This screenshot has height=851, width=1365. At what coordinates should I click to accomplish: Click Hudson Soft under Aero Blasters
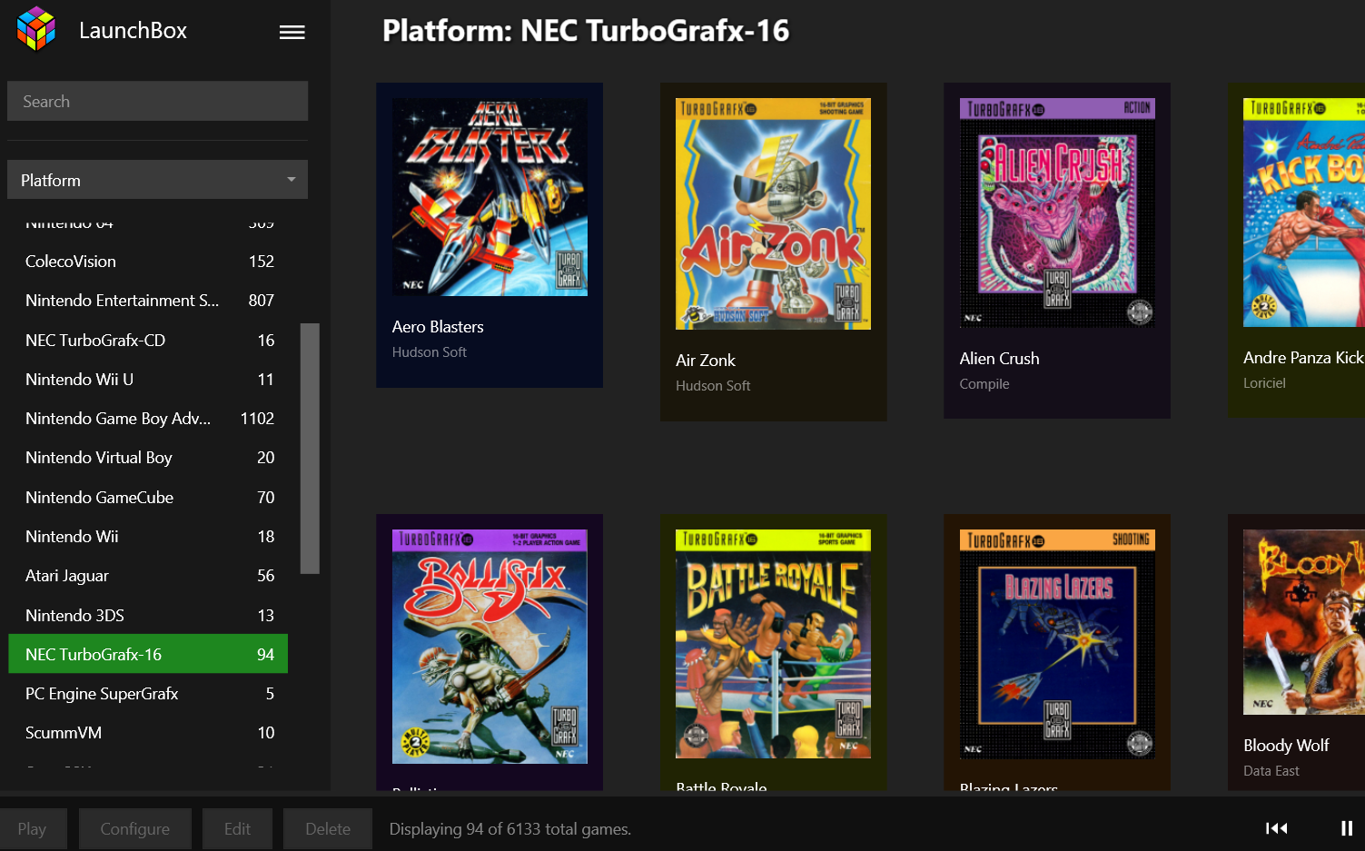[x=430, y=352]
